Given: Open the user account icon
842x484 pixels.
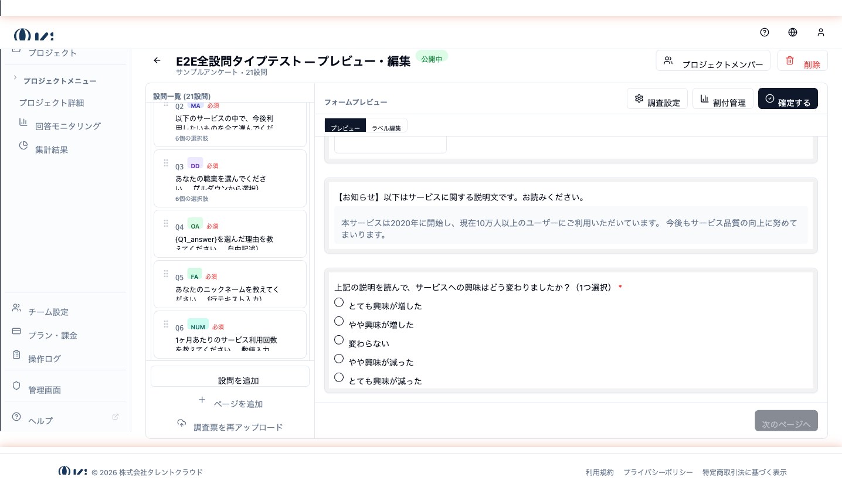Looking at the screenshot, I should click(821, 32).
